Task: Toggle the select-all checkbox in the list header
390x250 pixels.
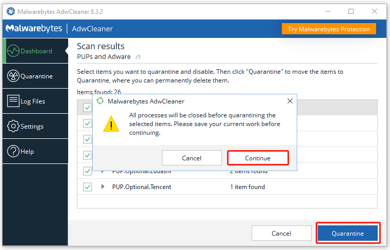Action: (x=88, y=108)
